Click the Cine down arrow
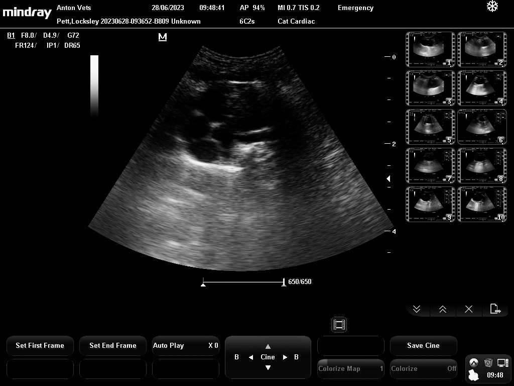Viewport: 514px width, 386px height. coord(268,368)
